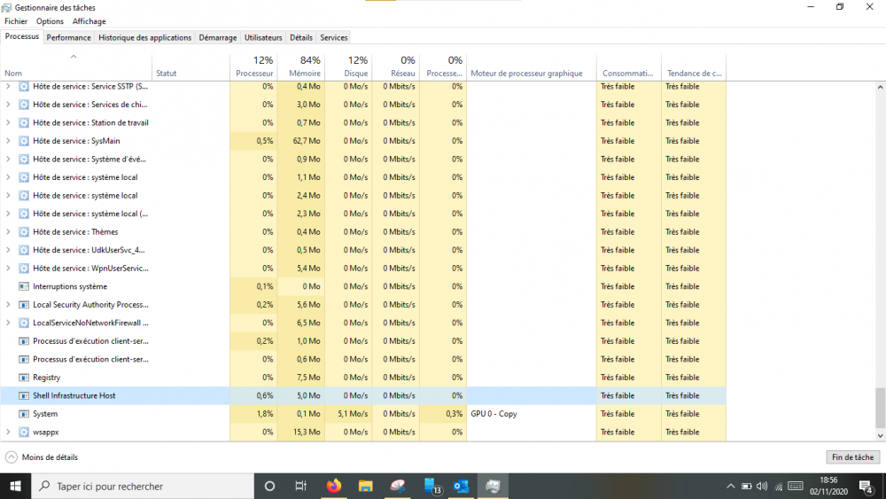Open File Explorer from the taskbar

pyautogui.click(x=365, y=486)
